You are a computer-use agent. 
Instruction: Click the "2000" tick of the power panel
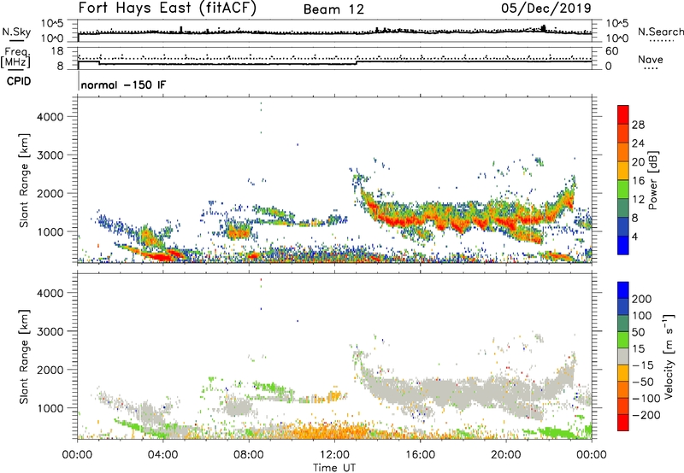(x=50, y=193)
